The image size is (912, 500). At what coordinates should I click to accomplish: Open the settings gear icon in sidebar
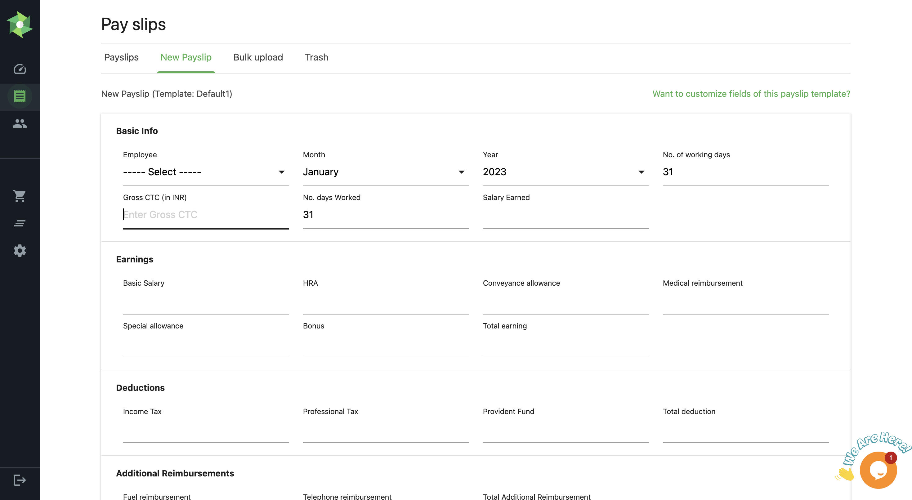[x=20, y=250]
